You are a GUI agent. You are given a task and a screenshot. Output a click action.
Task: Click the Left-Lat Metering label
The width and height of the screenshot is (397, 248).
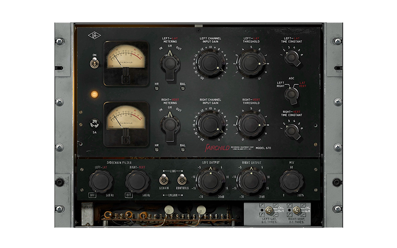[x=170, y=40]
